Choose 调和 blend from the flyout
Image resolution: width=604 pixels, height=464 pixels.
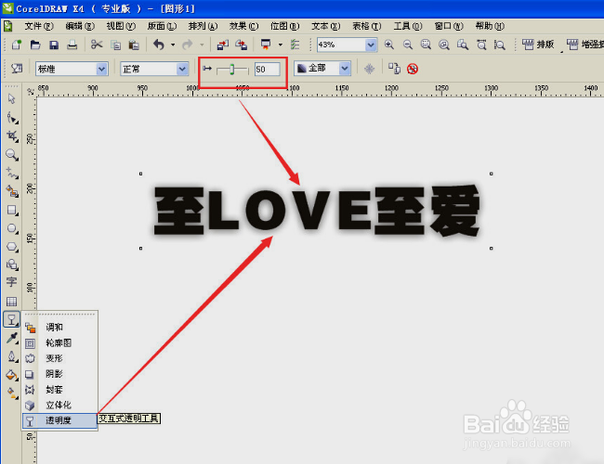tap(59, 328)
